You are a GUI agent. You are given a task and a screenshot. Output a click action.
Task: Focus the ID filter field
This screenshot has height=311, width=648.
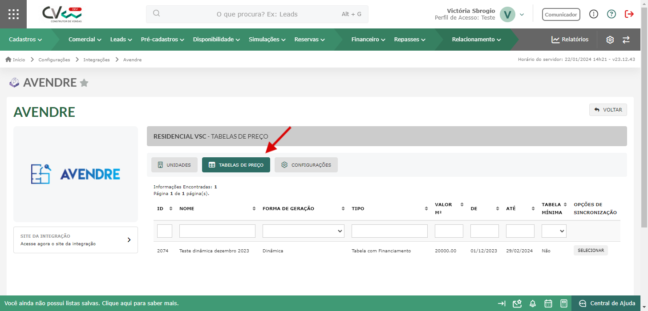[x=165, y=231]
